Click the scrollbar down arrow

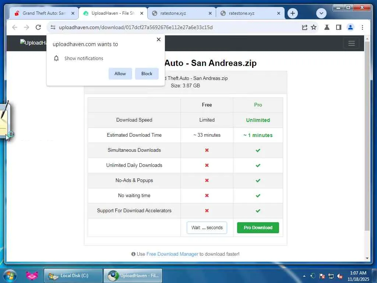tap(367, 258)
